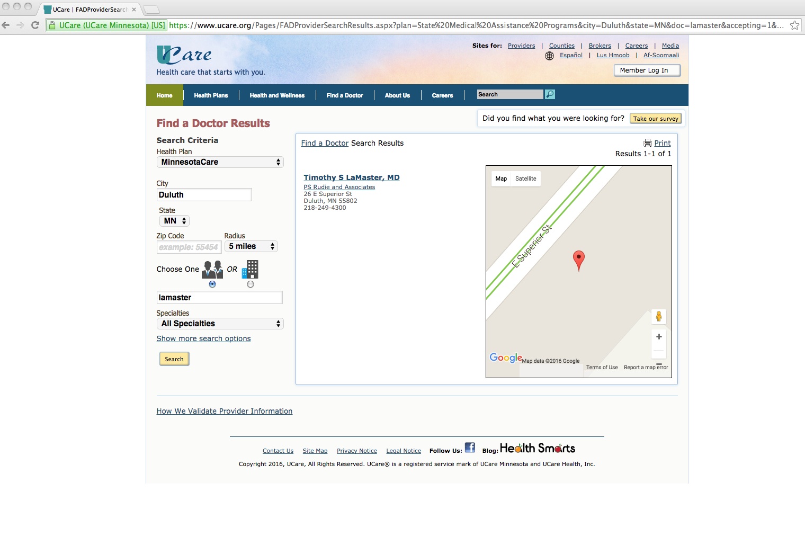Screen dimensions: 805x536
Task: Switch map to Satellite view
Action: tap(526, 178)
